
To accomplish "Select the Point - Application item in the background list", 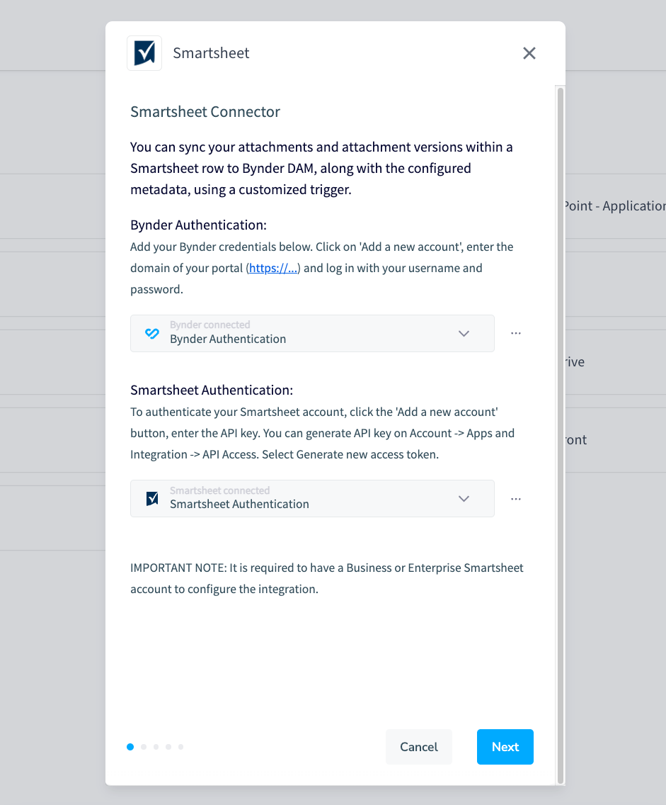I will click(x=613, y=206).
